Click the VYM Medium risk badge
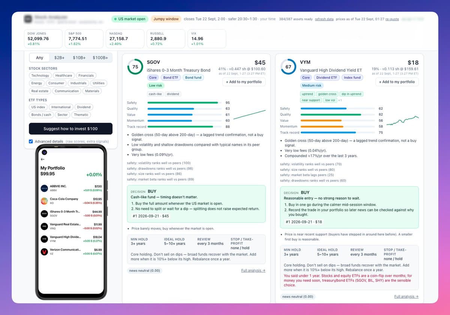Image resolution: width=450 pixels, height=315 pixels. (311, 86)
